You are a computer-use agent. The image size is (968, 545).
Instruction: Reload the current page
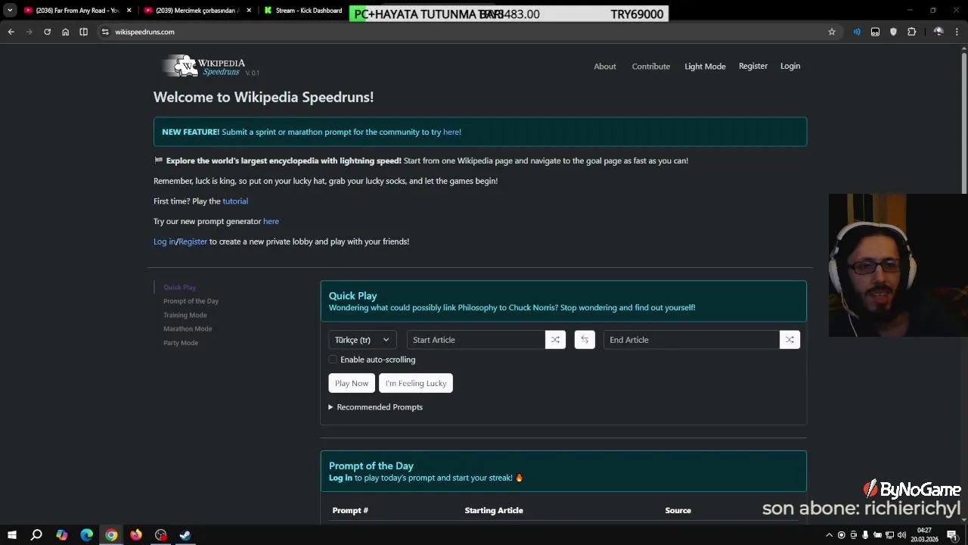click(47, 32)
